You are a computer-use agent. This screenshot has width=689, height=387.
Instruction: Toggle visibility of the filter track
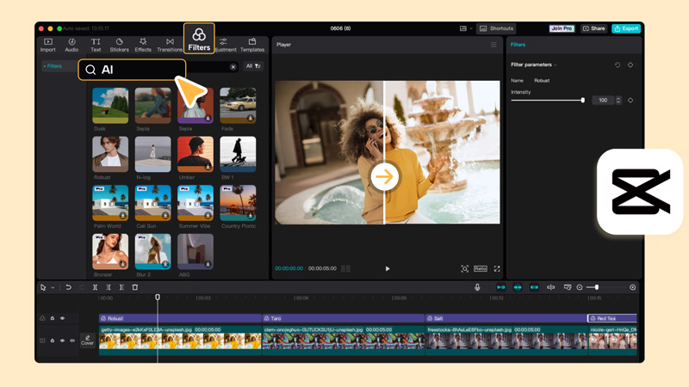pos(62,318)
